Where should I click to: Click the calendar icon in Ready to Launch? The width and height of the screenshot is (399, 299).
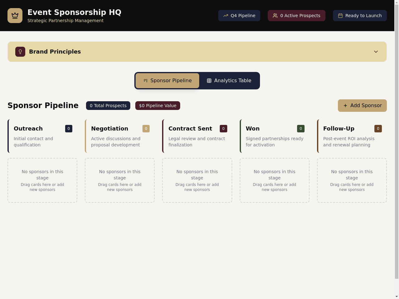point(340,16)
